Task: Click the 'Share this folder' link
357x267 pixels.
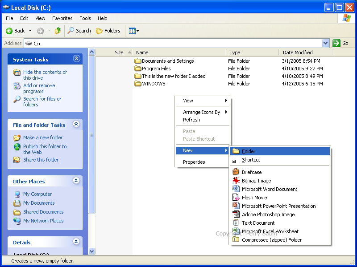Action: click(x=41, y=160)
